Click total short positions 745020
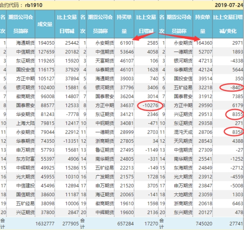244x230 pixels. tap(204, 224)
